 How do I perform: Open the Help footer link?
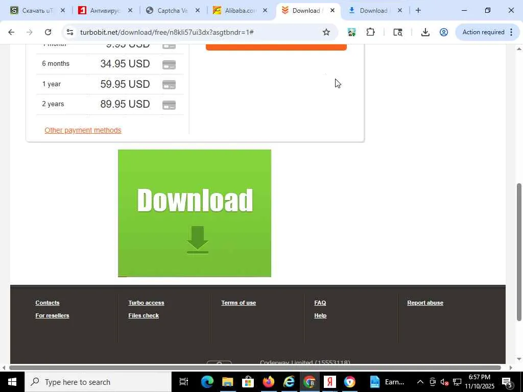(320, 315)
